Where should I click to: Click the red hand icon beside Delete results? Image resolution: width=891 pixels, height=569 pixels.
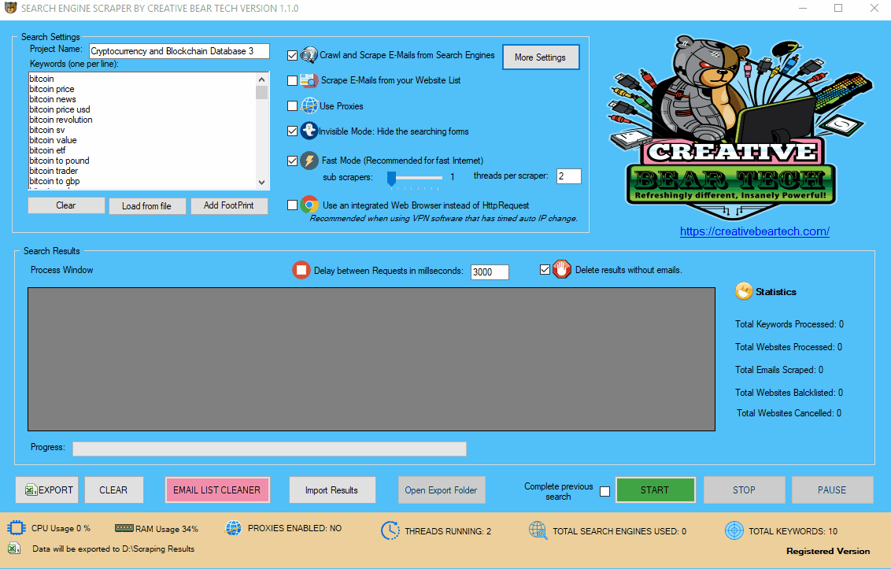click(x=561, y=269)
